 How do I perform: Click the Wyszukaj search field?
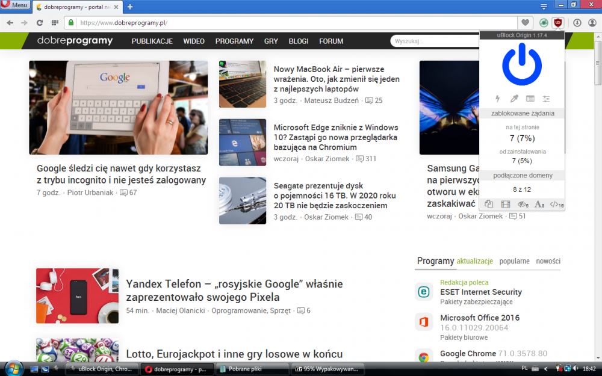pos(435,41)
